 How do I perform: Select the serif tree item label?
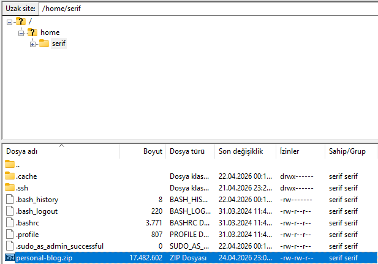[x=59, y=43]
